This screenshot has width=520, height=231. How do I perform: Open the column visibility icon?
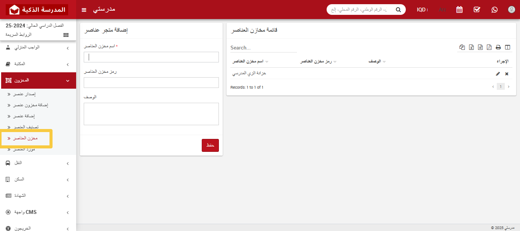pyautogui.click(x=507, y=47)
